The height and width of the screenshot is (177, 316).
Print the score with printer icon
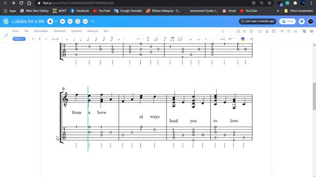[x=267, y=31]
